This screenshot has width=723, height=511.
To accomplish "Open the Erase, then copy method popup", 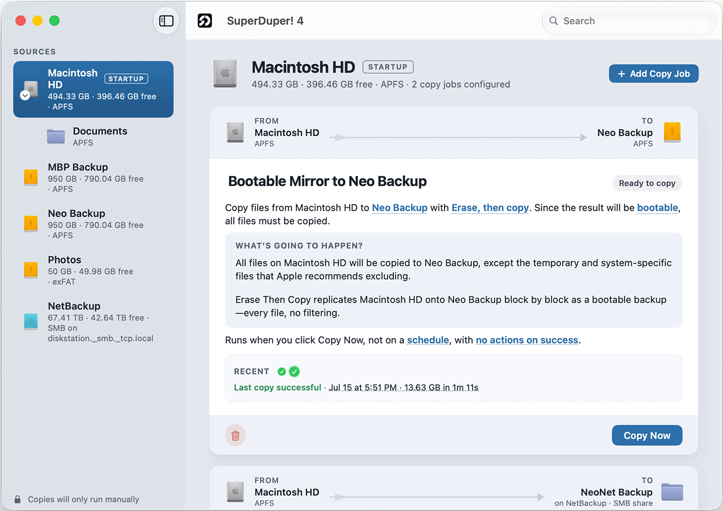I will pos(490,207).
